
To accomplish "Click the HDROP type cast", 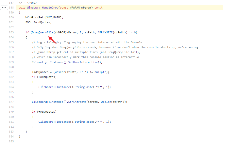I will coord(61,33).
